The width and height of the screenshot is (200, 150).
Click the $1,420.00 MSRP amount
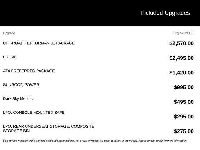pos(181,72)
